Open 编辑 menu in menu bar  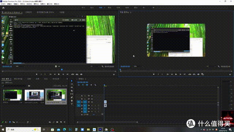point(10,4)
